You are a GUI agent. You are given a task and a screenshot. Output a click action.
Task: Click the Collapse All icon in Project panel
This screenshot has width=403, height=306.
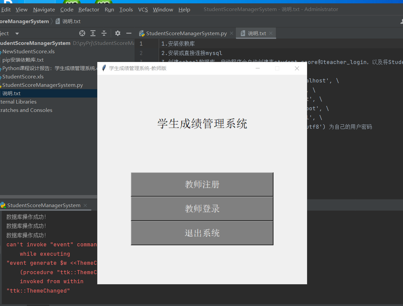tap(104, 33)
